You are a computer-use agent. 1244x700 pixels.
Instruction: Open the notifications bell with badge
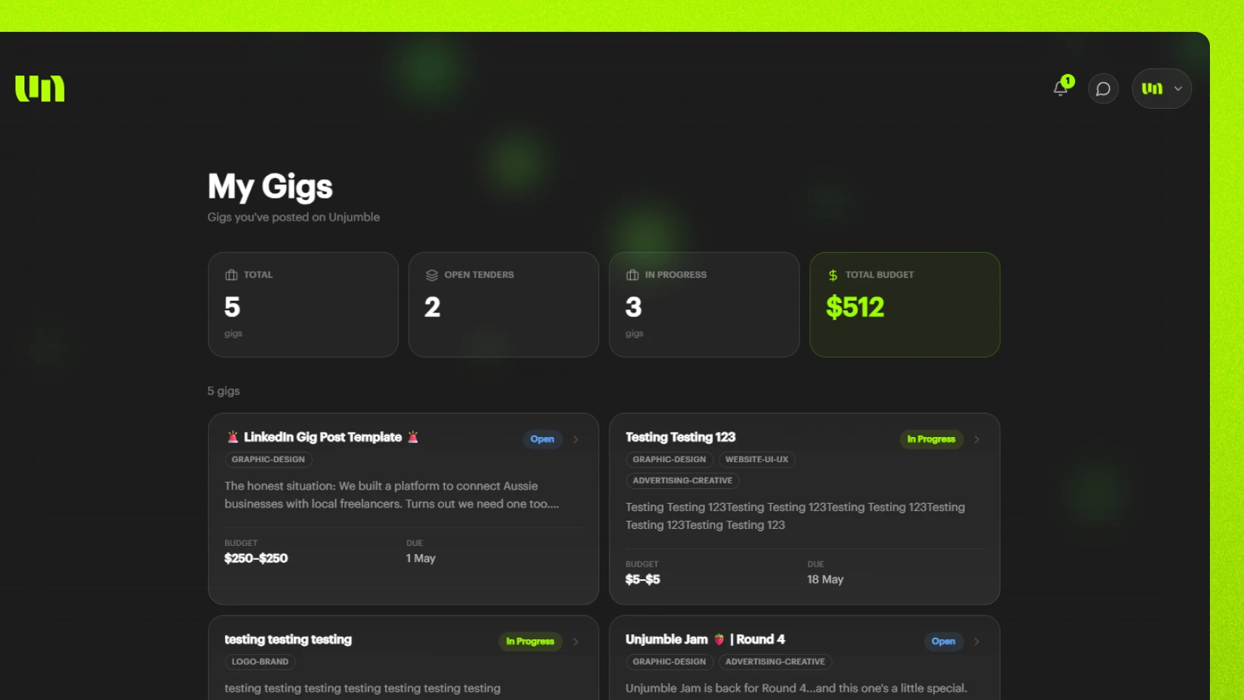point(1060,88)
